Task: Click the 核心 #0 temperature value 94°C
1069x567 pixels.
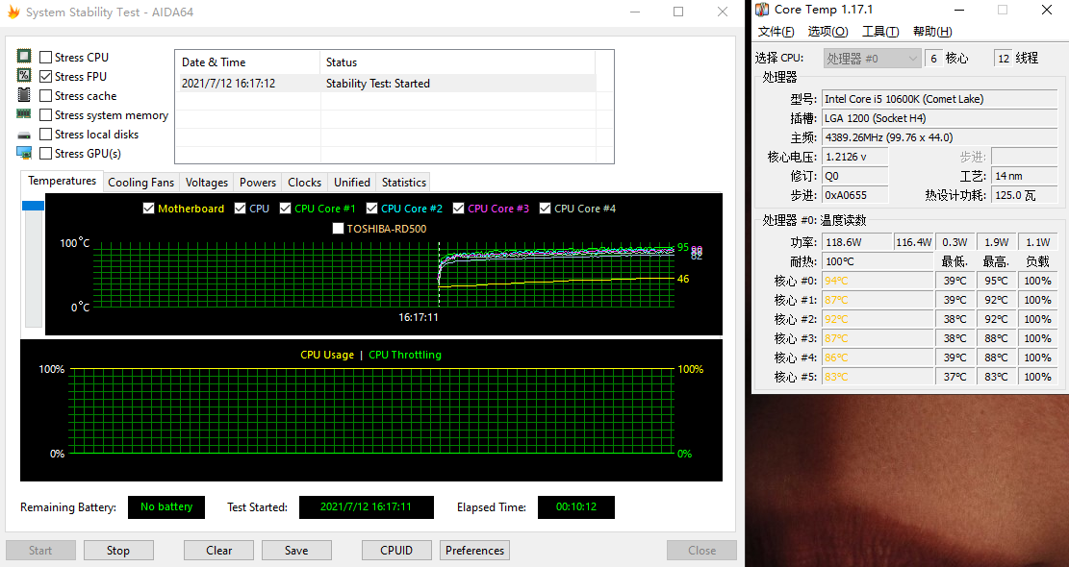Action: pos(878,281)
